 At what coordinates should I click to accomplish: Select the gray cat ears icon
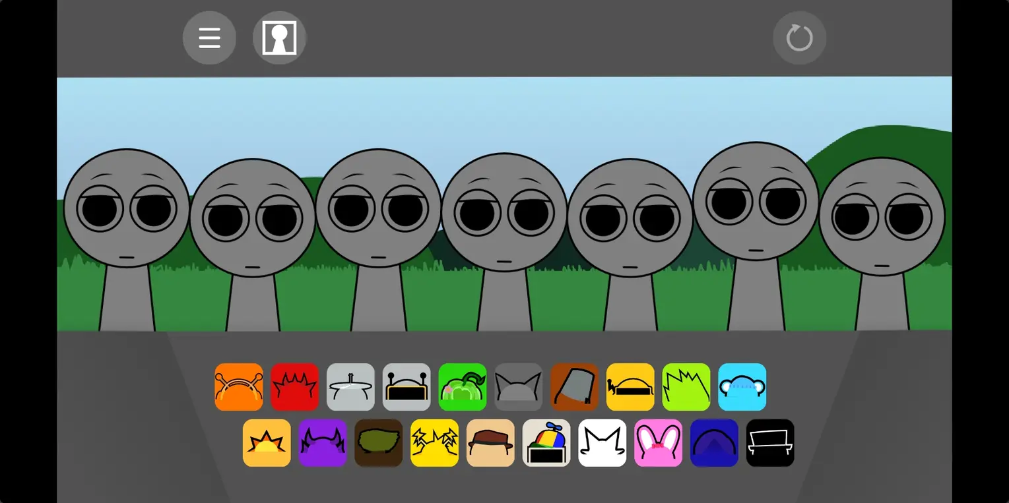(x=518, y=387)
